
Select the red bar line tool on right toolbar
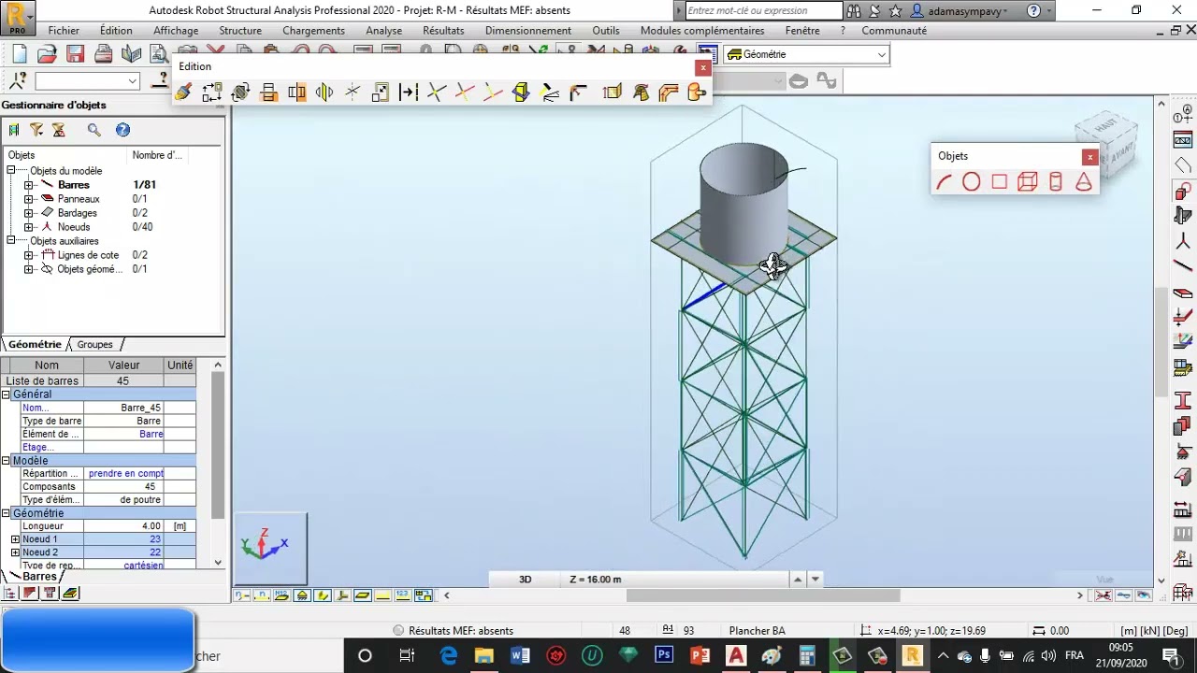[x=1182, y=266]
